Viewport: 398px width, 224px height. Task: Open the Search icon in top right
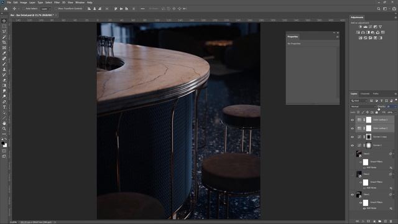click(x=379, y=9)
